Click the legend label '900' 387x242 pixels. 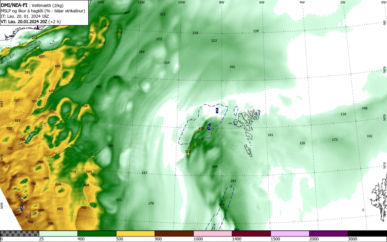point(158,239)
